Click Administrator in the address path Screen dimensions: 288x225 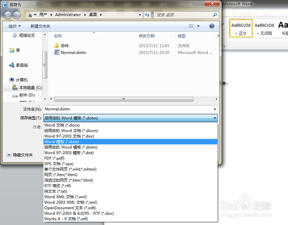pyautogui.click(x=68, y=15)
